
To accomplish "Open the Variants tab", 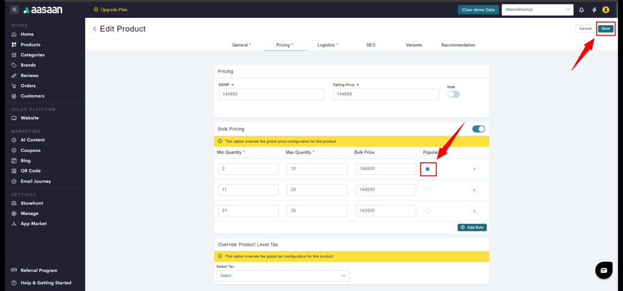I will [414, 45].
